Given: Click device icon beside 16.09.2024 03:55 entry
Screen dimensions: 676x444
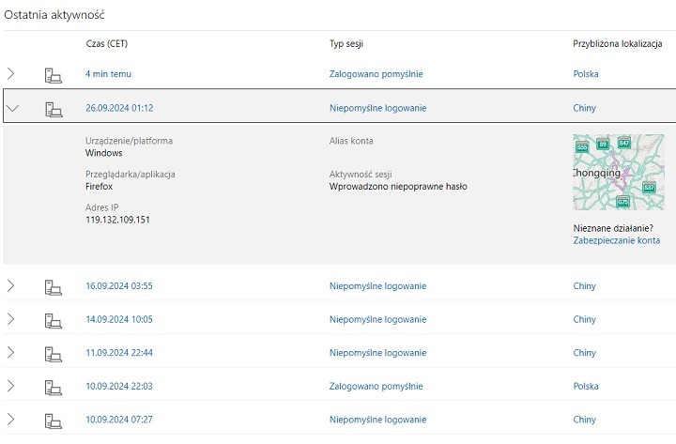Looking at the screenshot, I should point(54,285).
